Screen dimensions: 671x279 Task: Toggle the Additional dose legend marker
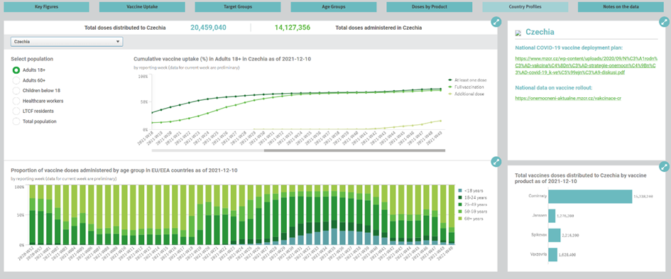(450, 94)
